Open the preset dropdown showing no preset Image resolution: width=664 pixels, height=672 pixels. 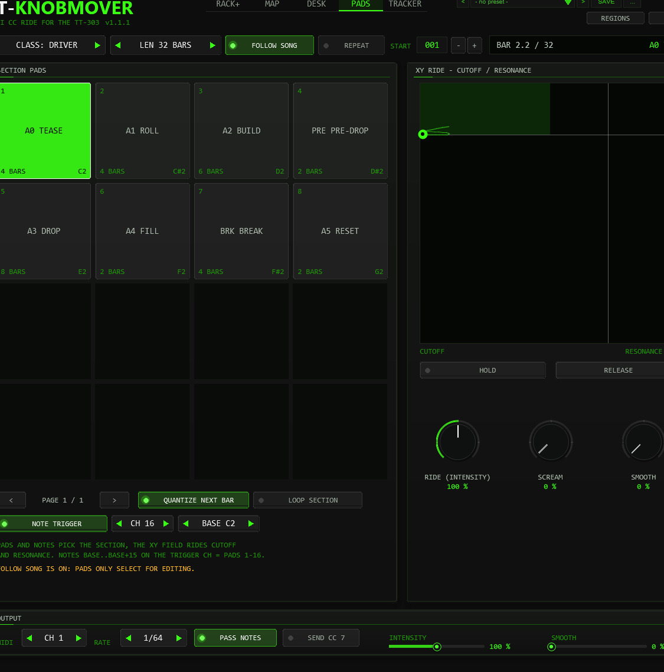522,2
